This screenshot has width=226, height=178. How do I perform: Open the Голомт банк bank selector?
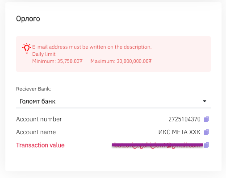[113, 101]
